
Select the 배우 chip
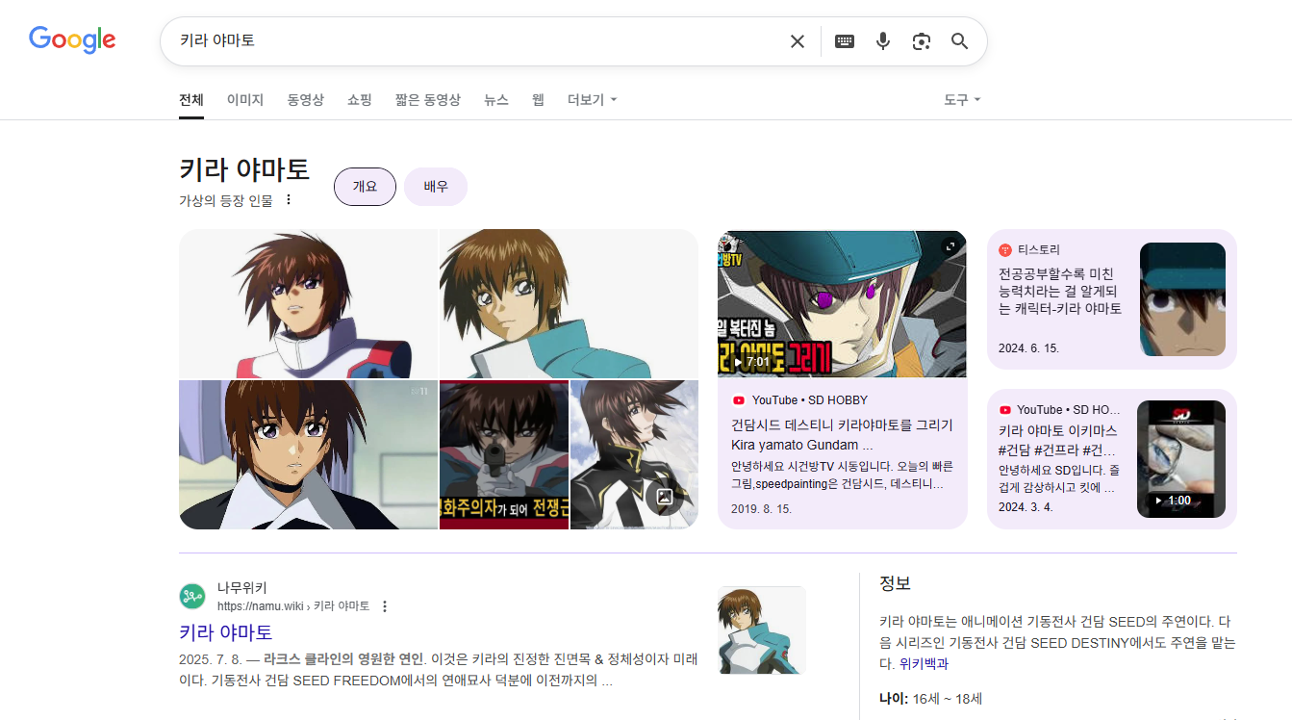[x=436, y=187]
